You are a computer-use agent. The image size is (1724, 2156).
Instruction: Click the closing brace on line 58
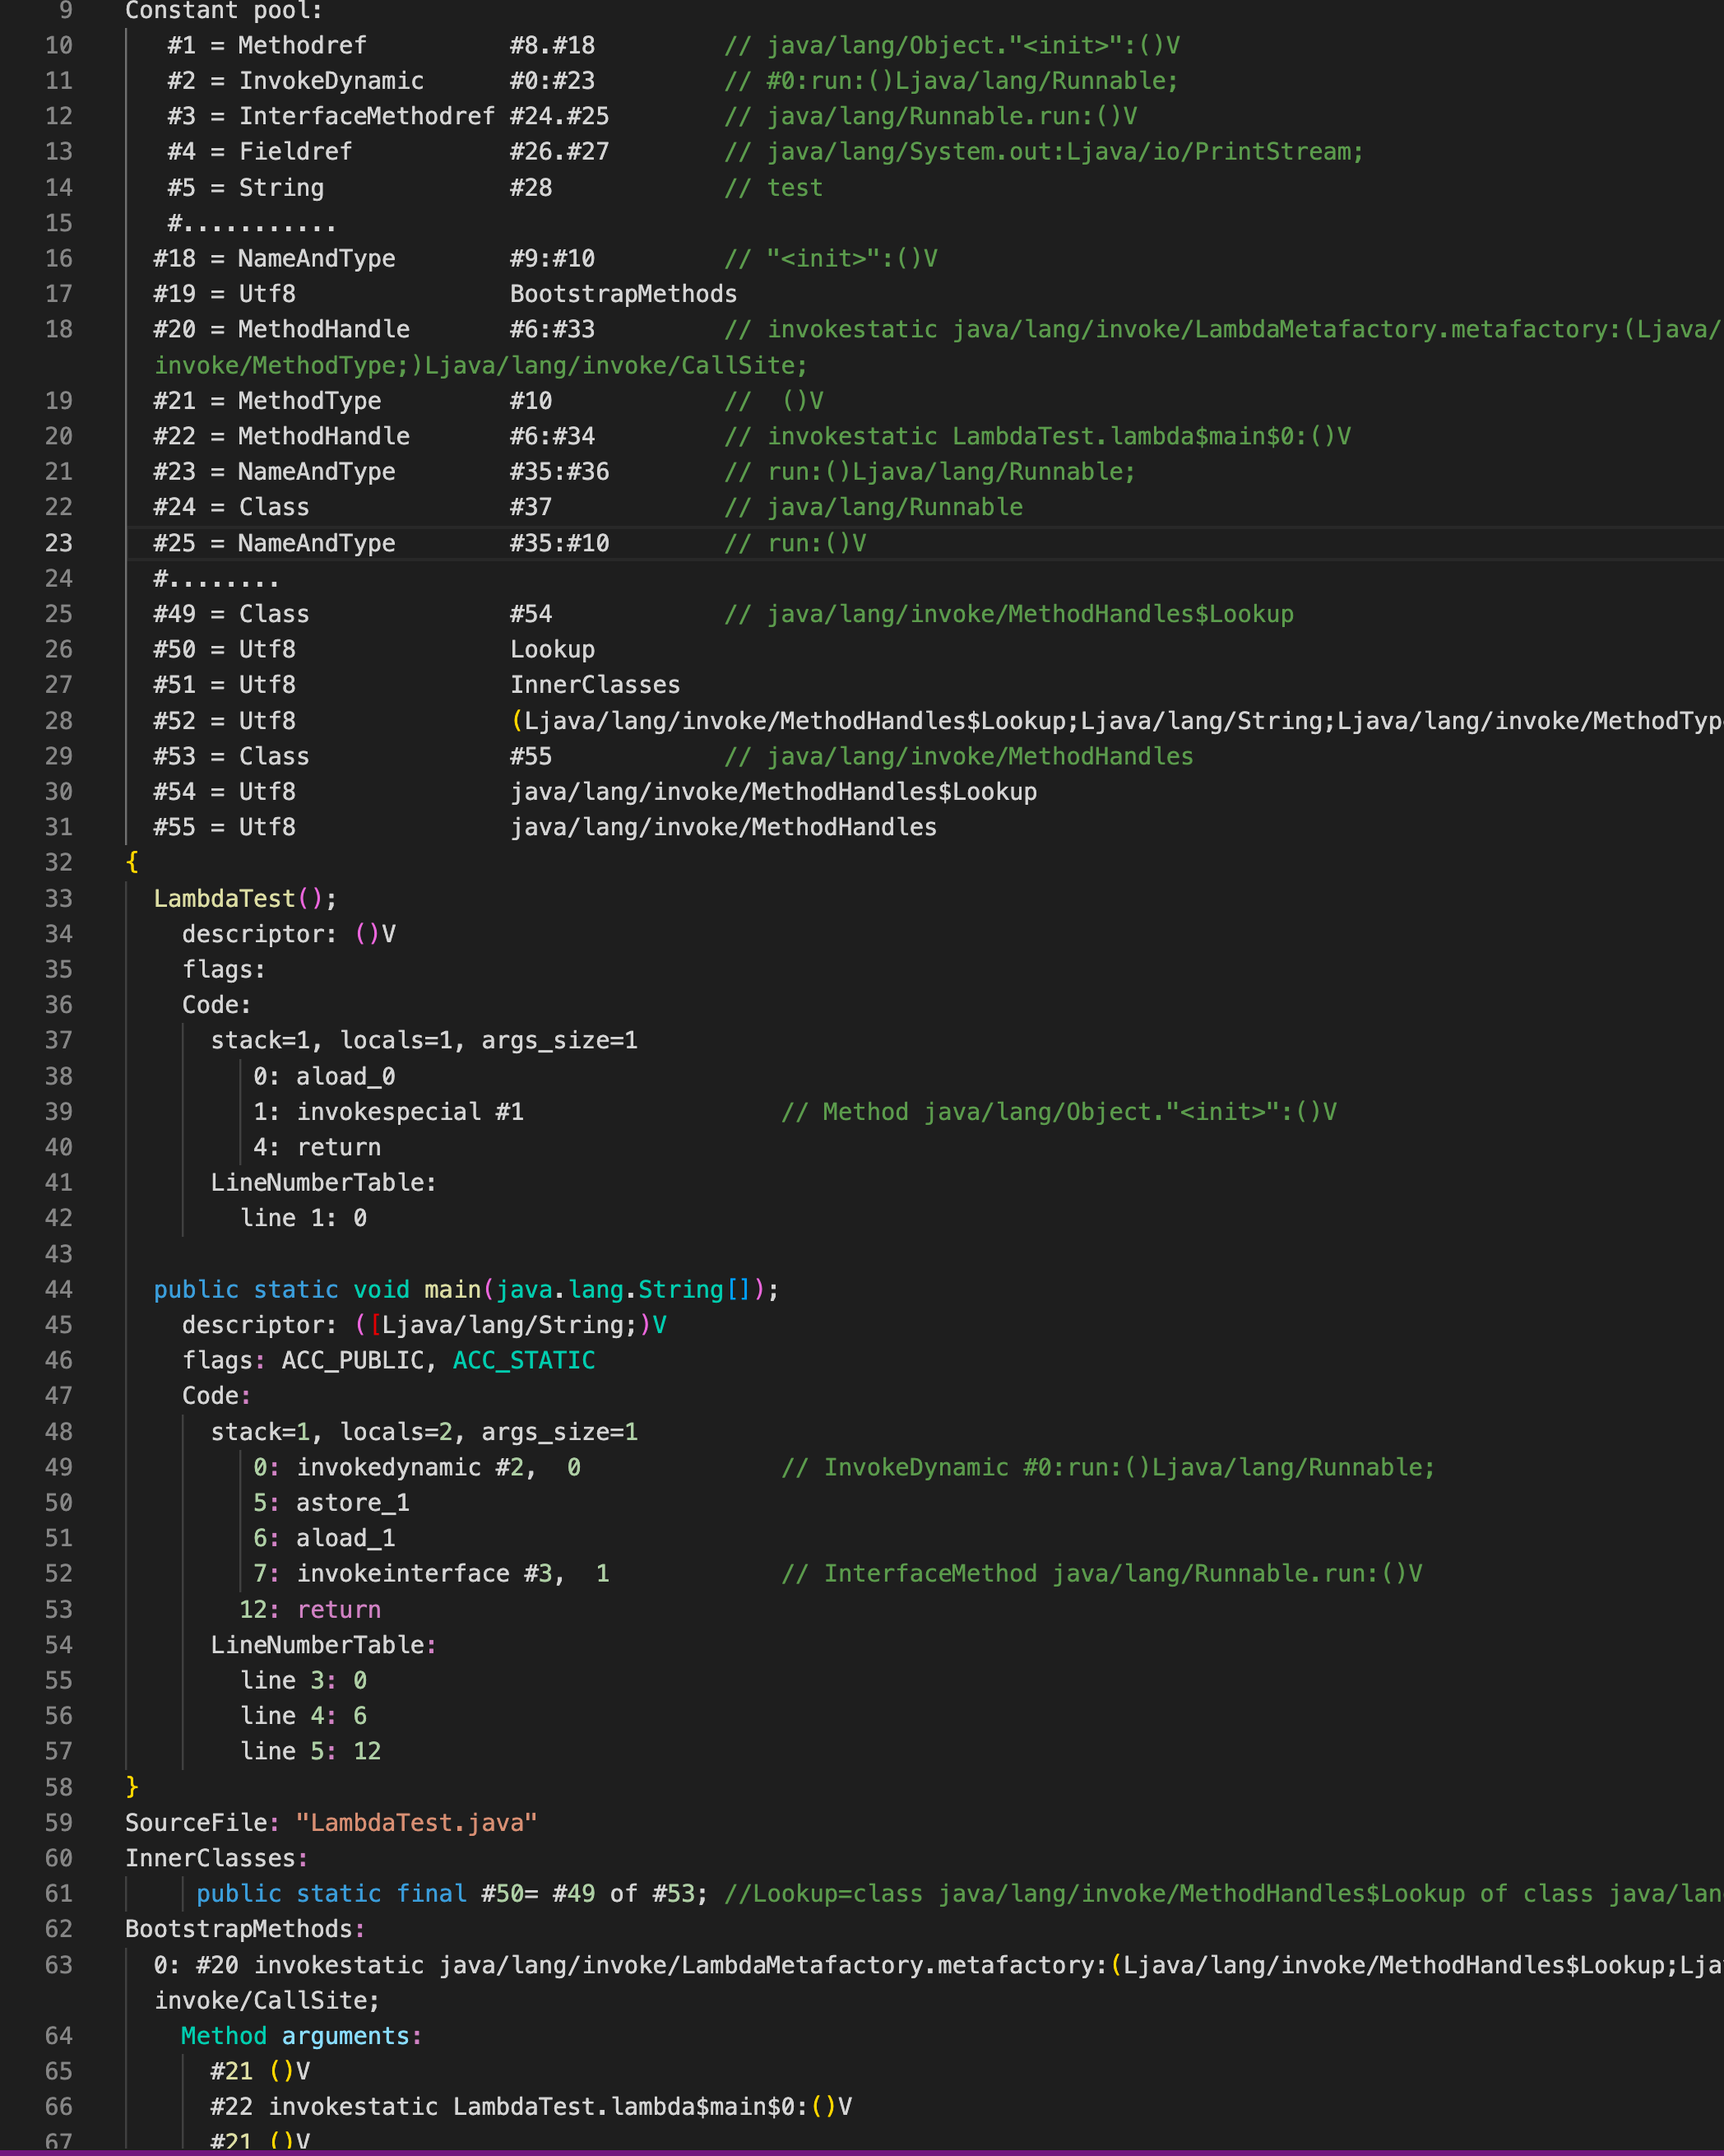[132, 1787]
